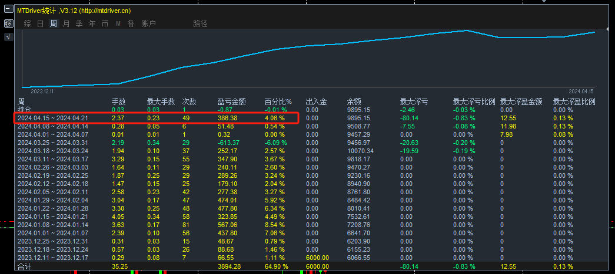The width and height of the screenshot is (615, 274).
Task: Click the 手数 column header
Action: tap(118, 102)
